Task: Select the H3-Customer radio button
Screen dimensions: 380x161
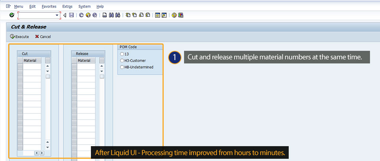Action: (122, 60)
